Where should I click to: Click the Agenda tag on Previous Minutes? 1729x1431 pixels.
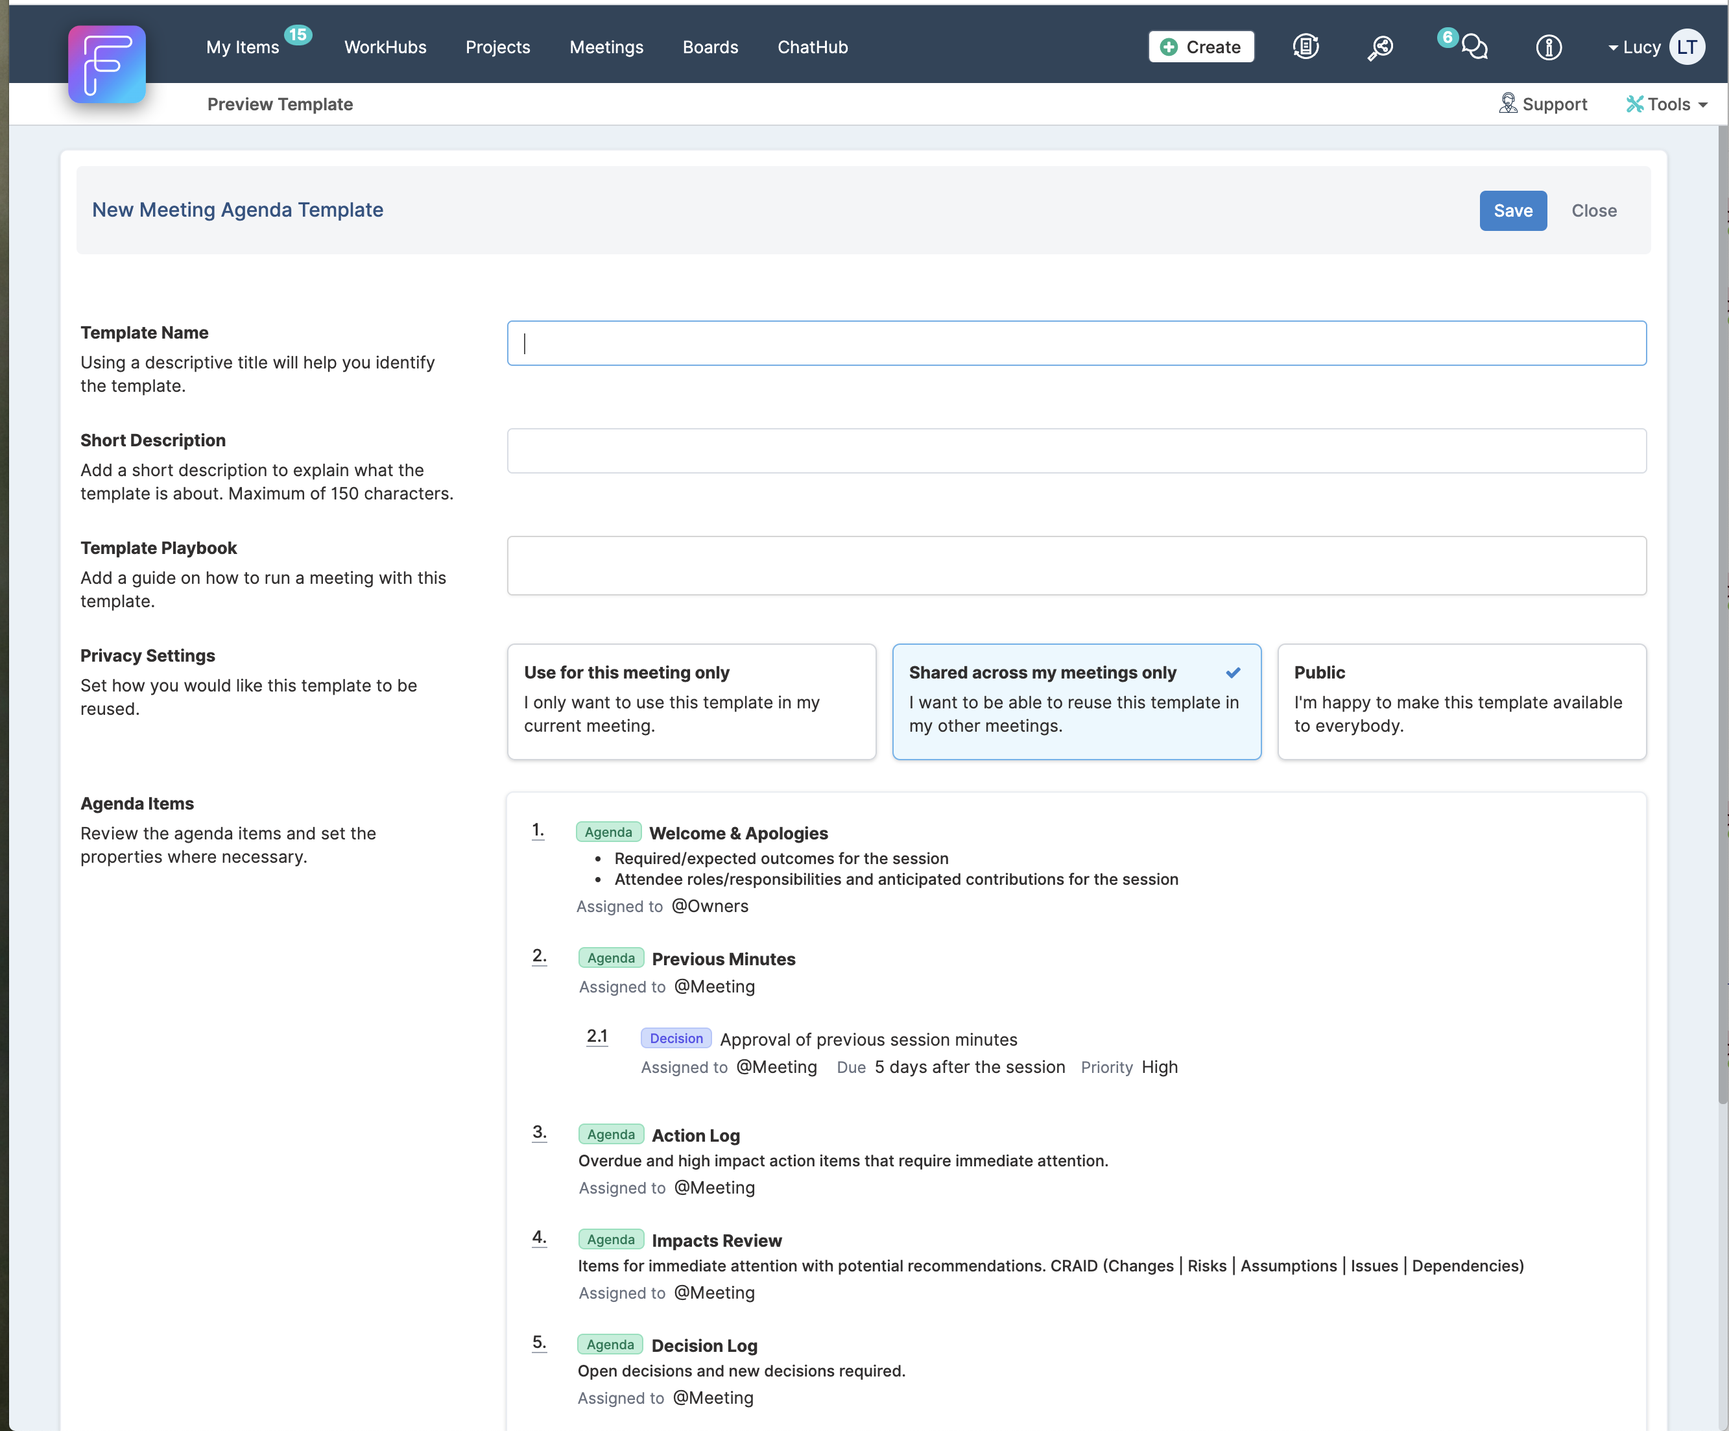point(611,958)
